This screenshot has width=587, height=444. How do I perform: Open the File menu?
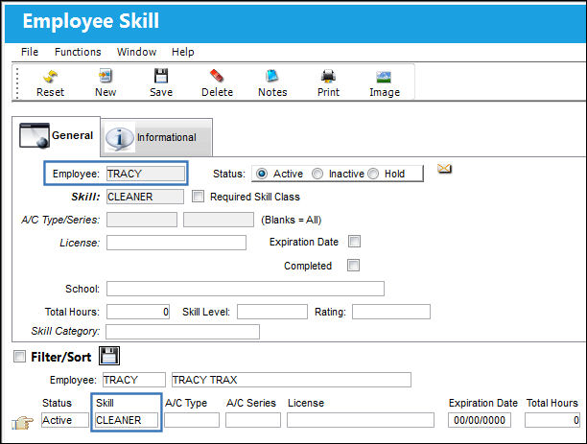(x=30, y=52)
